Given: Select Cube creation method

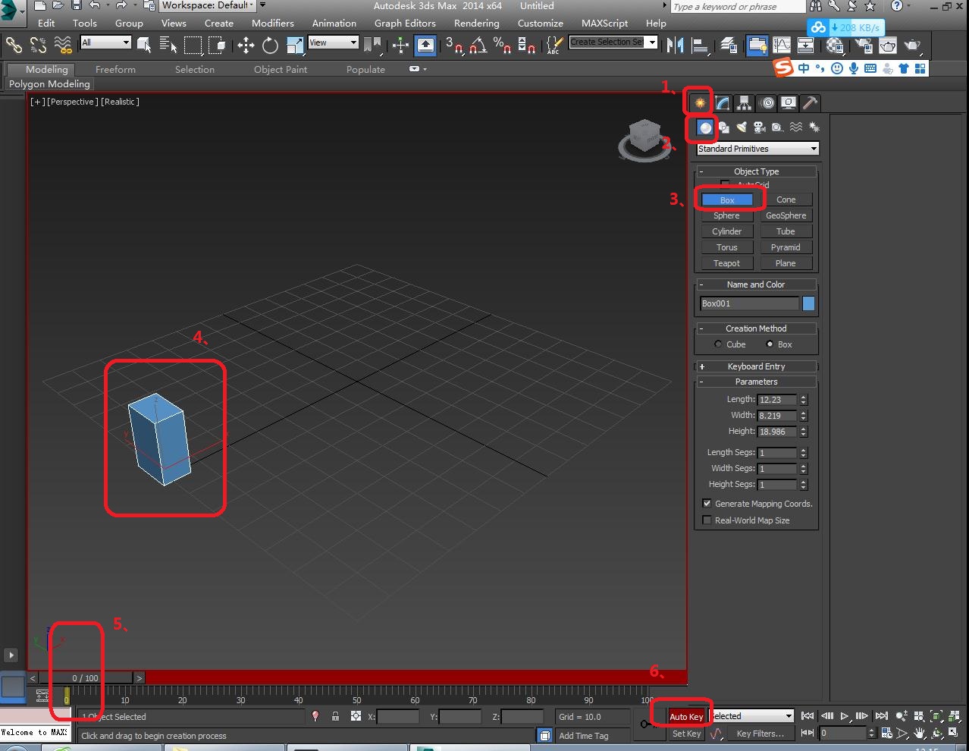Looking at the screenshot, I should click(718, 344).
